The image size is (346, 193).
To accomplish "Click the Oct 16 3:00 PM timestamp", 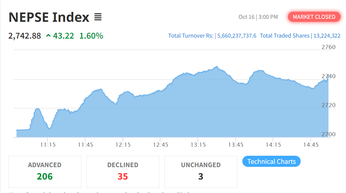I will 258,17.
